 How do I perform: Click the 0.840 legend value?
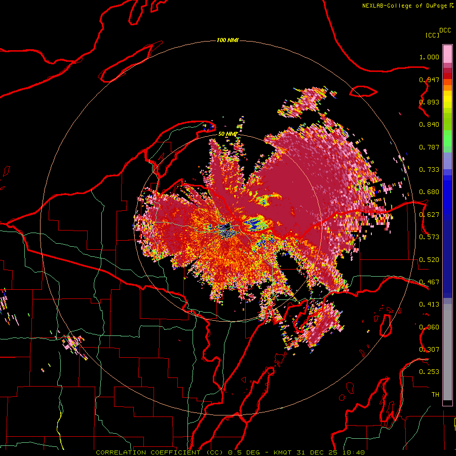(429, 125)
